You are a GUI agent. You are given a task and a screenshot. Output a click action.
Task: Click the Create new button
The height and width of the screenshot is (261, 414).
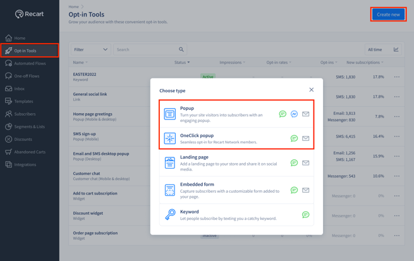pyautogui.click(x=388, y=15)
